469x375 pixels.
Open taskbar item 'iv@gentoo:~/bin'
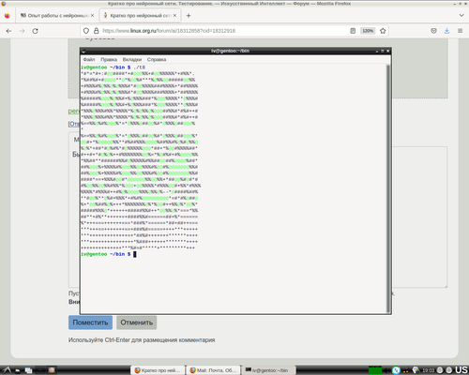[269, 370]
